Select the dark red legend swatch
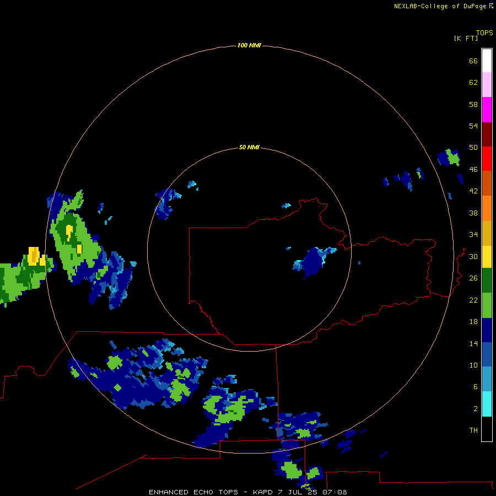 click(487, 134)
